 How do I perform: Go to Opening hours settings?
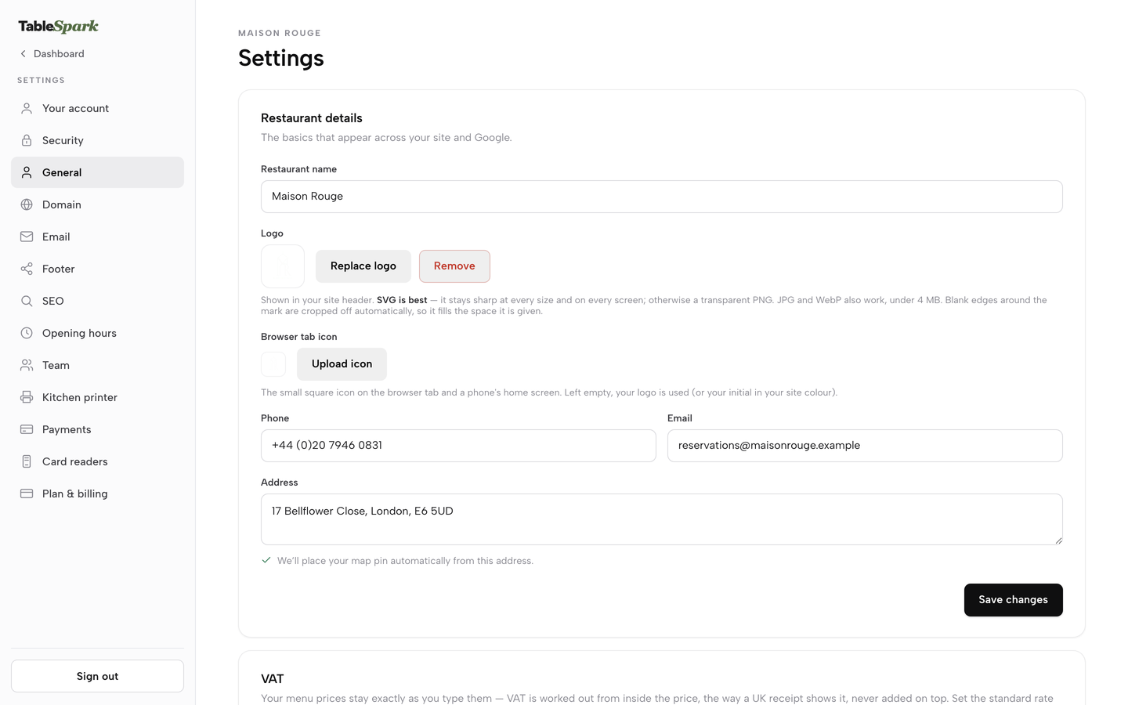tap(97, 333)
